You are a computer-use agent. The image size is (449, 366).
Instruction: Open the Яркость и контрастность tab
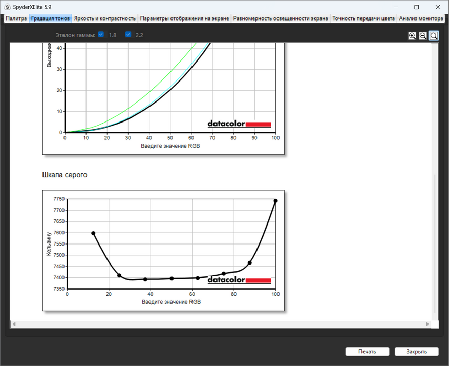pyautogui.click(x=105, y=18)
